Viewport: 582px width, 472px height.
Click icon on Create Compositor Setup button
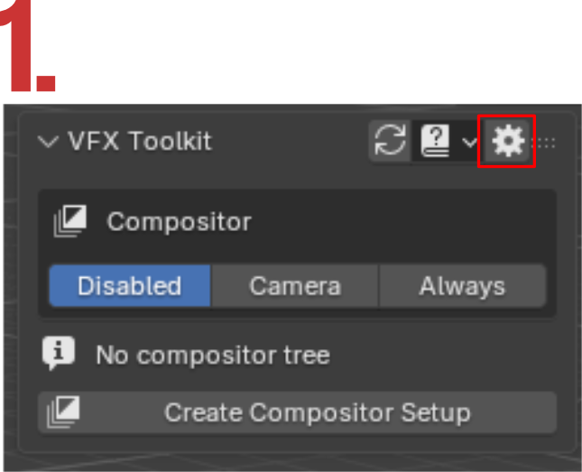[63, 412]
